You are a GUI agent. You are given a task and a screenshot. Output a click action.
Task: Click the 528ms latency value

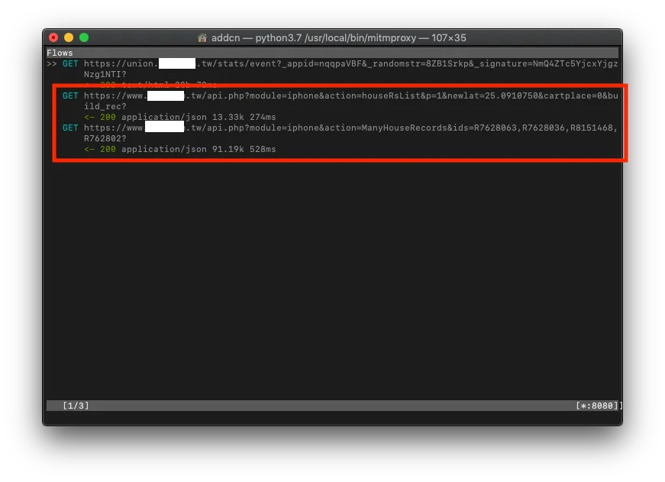coord(262,149)
